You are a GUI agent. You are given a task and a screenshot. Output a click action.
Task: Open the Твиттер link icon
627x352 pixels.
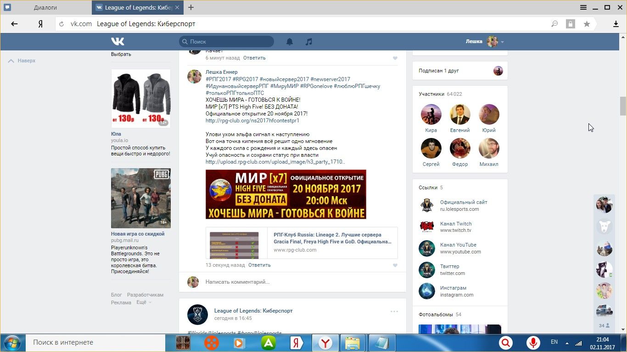coord(427,269)
